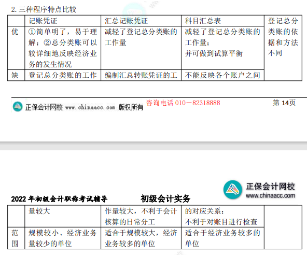The image size is (307, 255).
Task: Click the text '核算的日常分工'
Action: click(x=130, y=222)
